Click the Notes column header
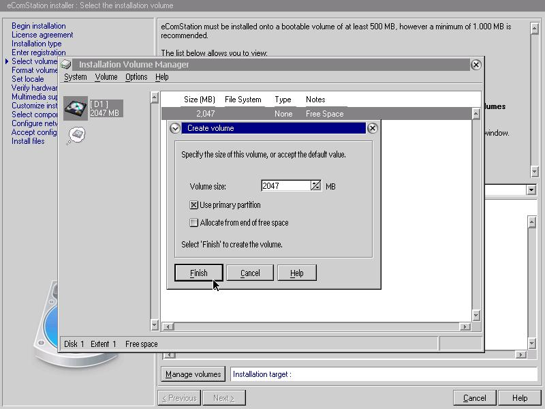The image size is (545, 409). pos(315,100)
